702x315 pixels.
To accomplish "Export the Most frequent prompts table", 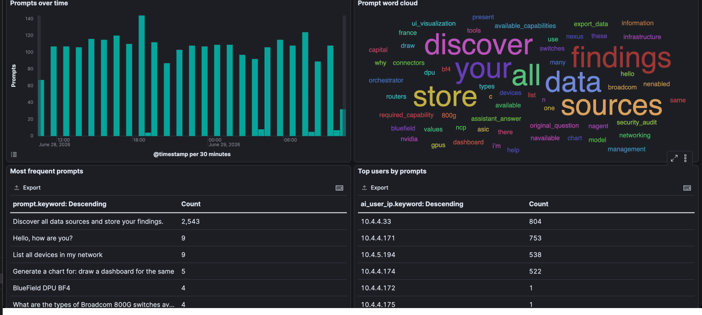I will click(27, 188).
